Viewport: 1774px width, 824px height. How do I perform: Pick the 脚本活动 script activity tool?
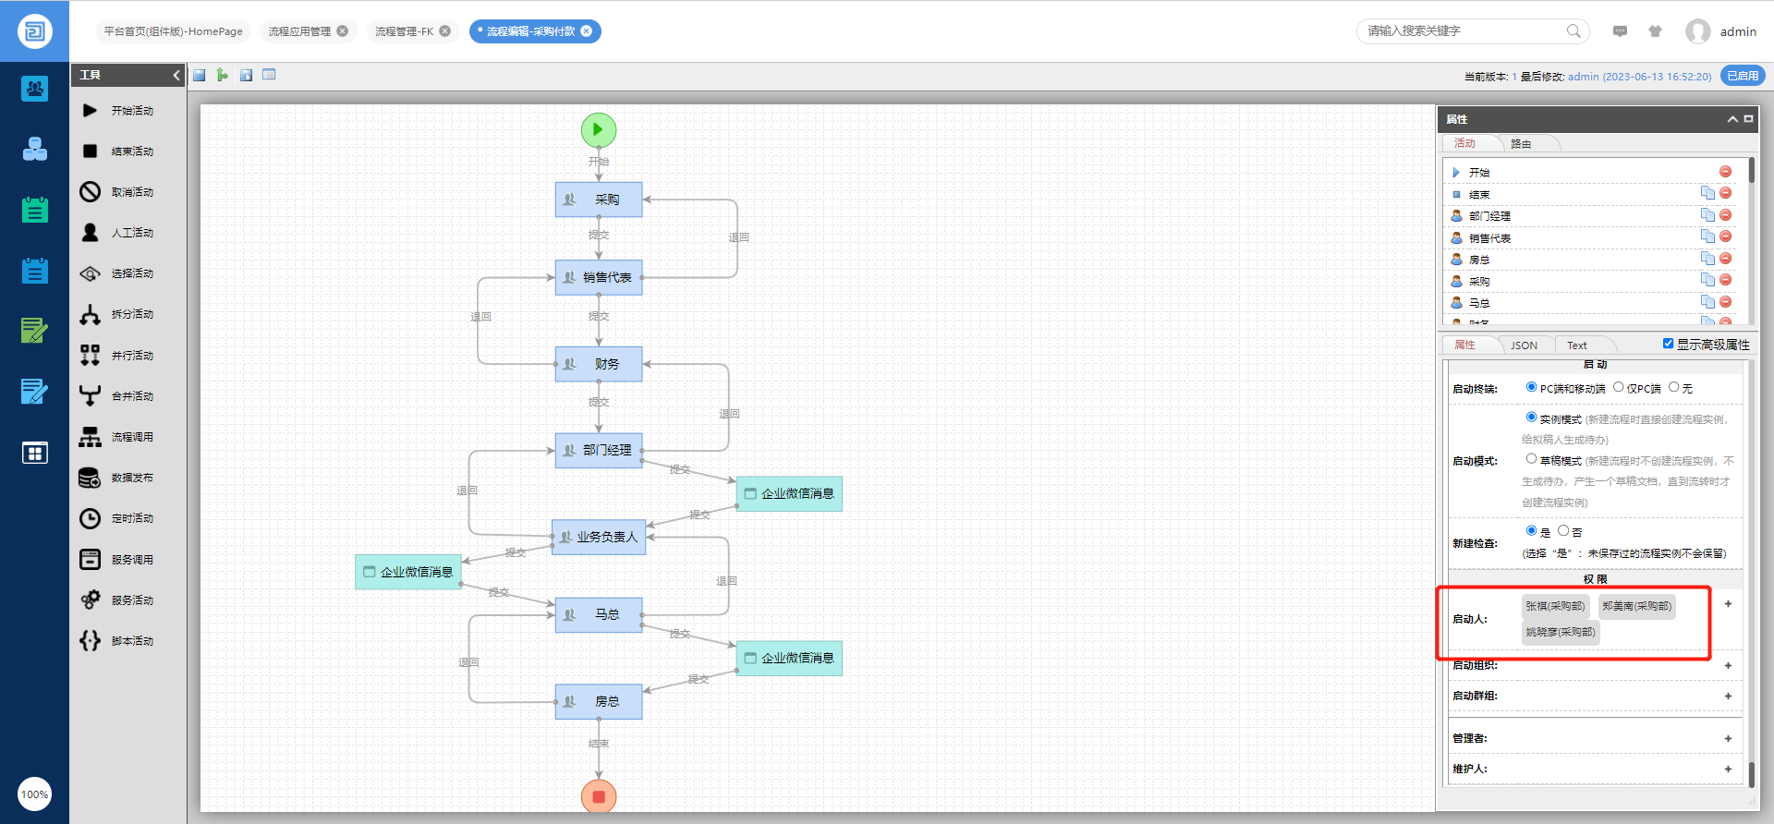click(x=131, y=641)
